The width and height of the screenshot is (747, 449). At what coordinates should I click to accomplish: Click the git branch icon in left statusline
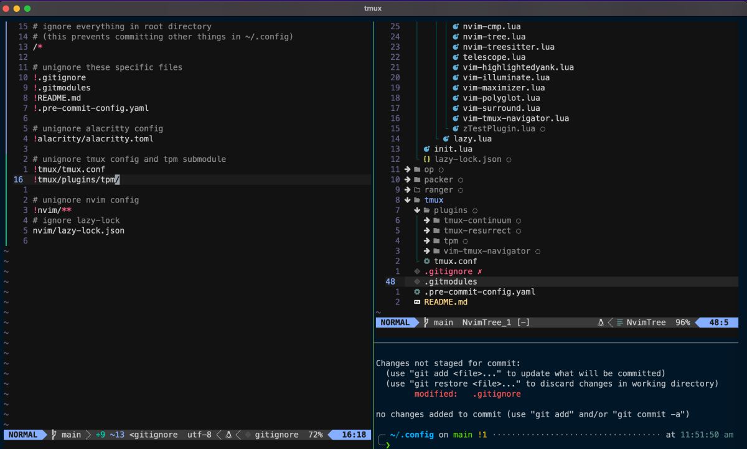[x=54, y=435]
